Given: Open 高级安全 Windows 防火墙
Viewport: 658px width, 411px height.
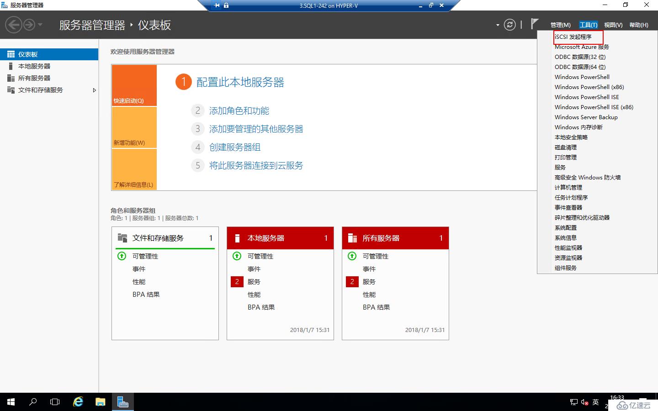Looking at the screenshot, I should [x=588, y=177].
